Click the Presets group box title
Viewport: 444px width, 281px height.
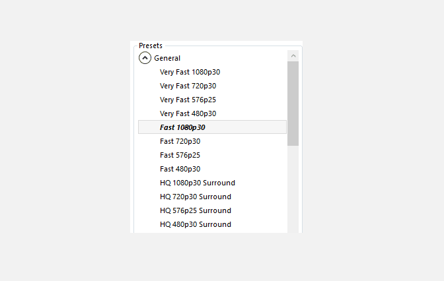coord(151,46)
